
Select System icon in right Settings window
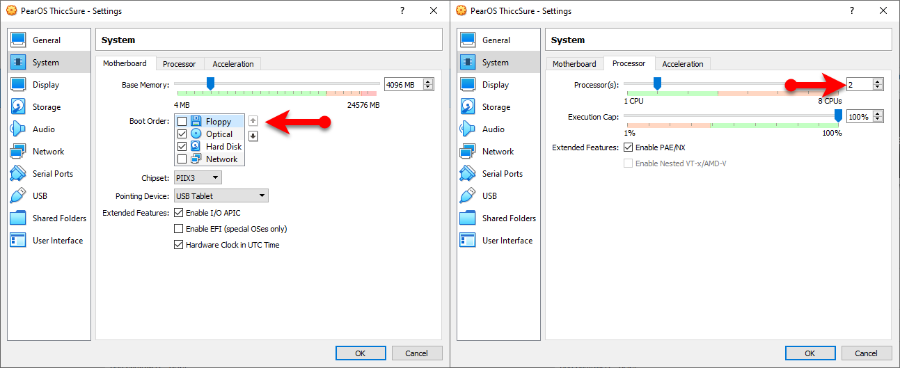(x=468, y=63)
